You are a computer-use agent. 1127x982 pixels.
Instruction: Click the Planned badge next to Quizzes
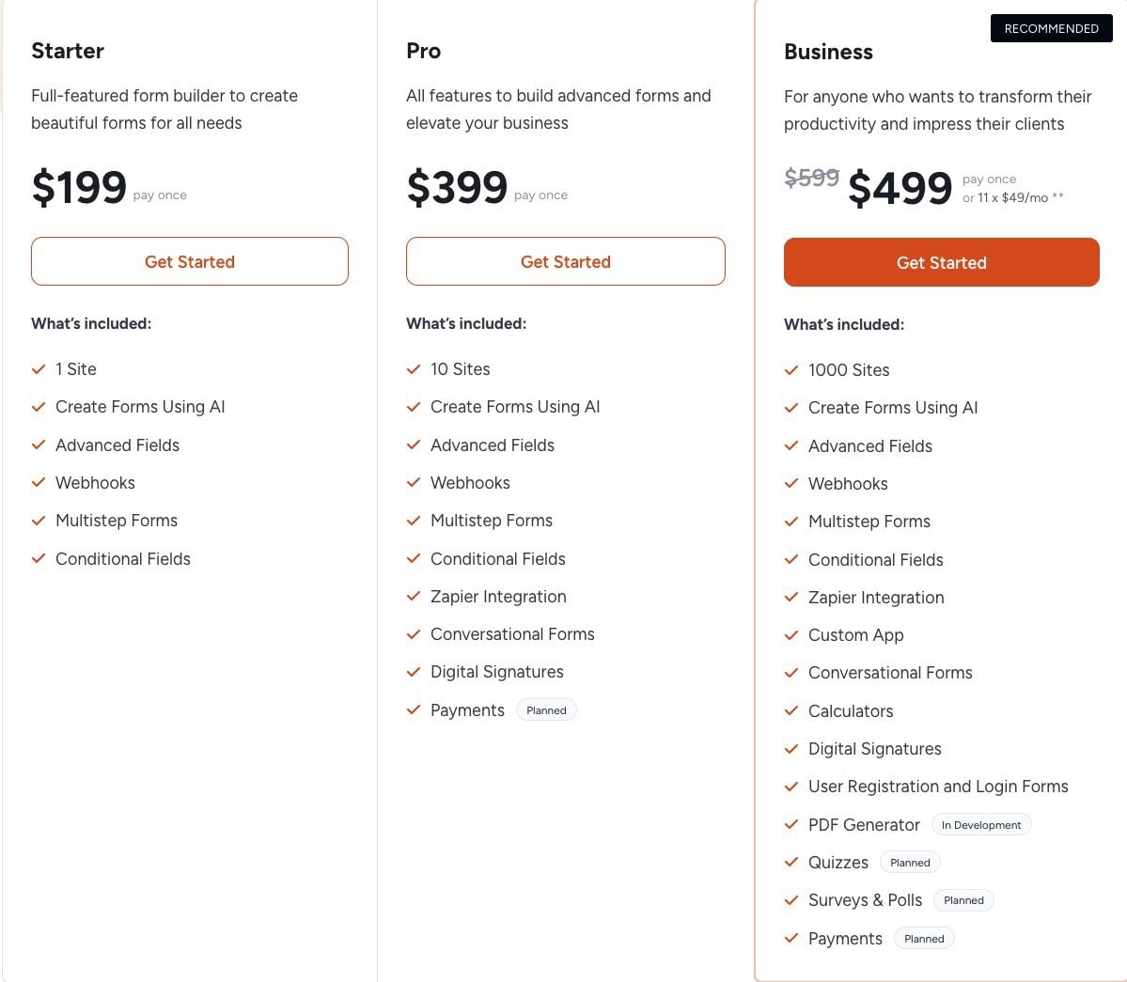click(x=910, y=863)
